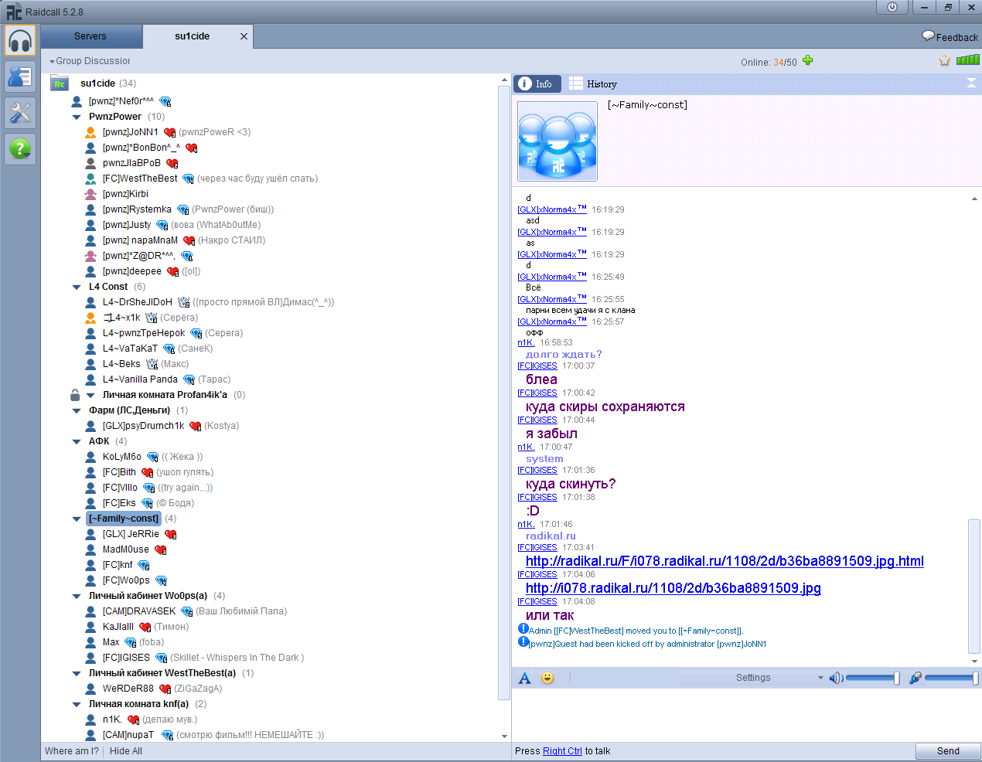
Task: Click the green plus icon beside Online count
Action: click(x=808, y=60)
